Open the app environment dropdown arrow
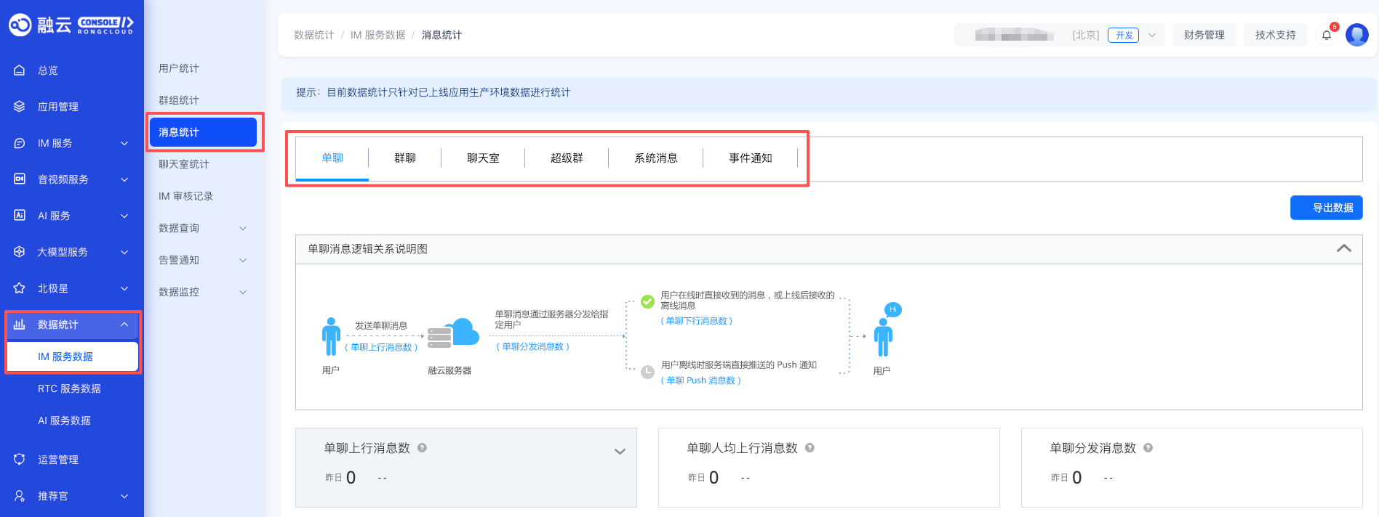Image resolution: width=1379 pixels, height=517 pixels. (x=1152, y=35)
